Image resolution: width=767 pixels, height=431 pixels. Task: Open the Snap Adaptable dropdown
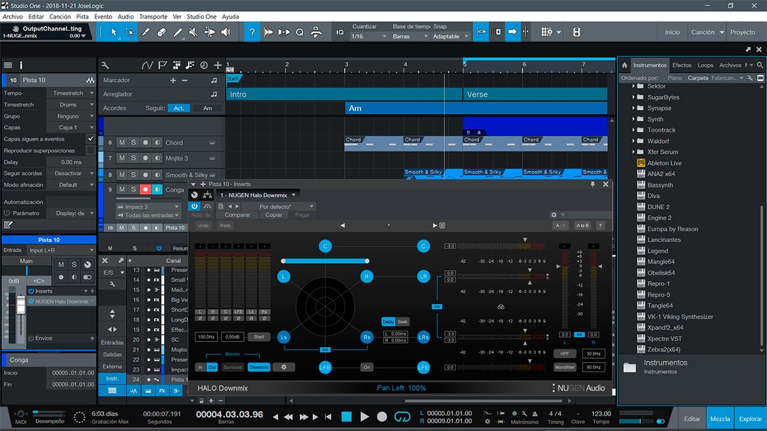pos(451,36)
